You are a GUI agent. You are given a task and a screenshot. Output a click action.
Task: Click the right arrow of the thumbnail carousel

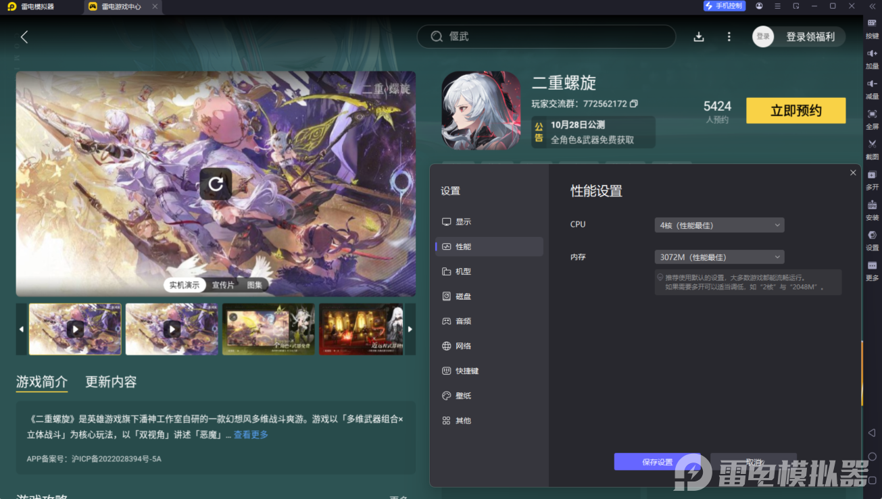pos(410,329)
